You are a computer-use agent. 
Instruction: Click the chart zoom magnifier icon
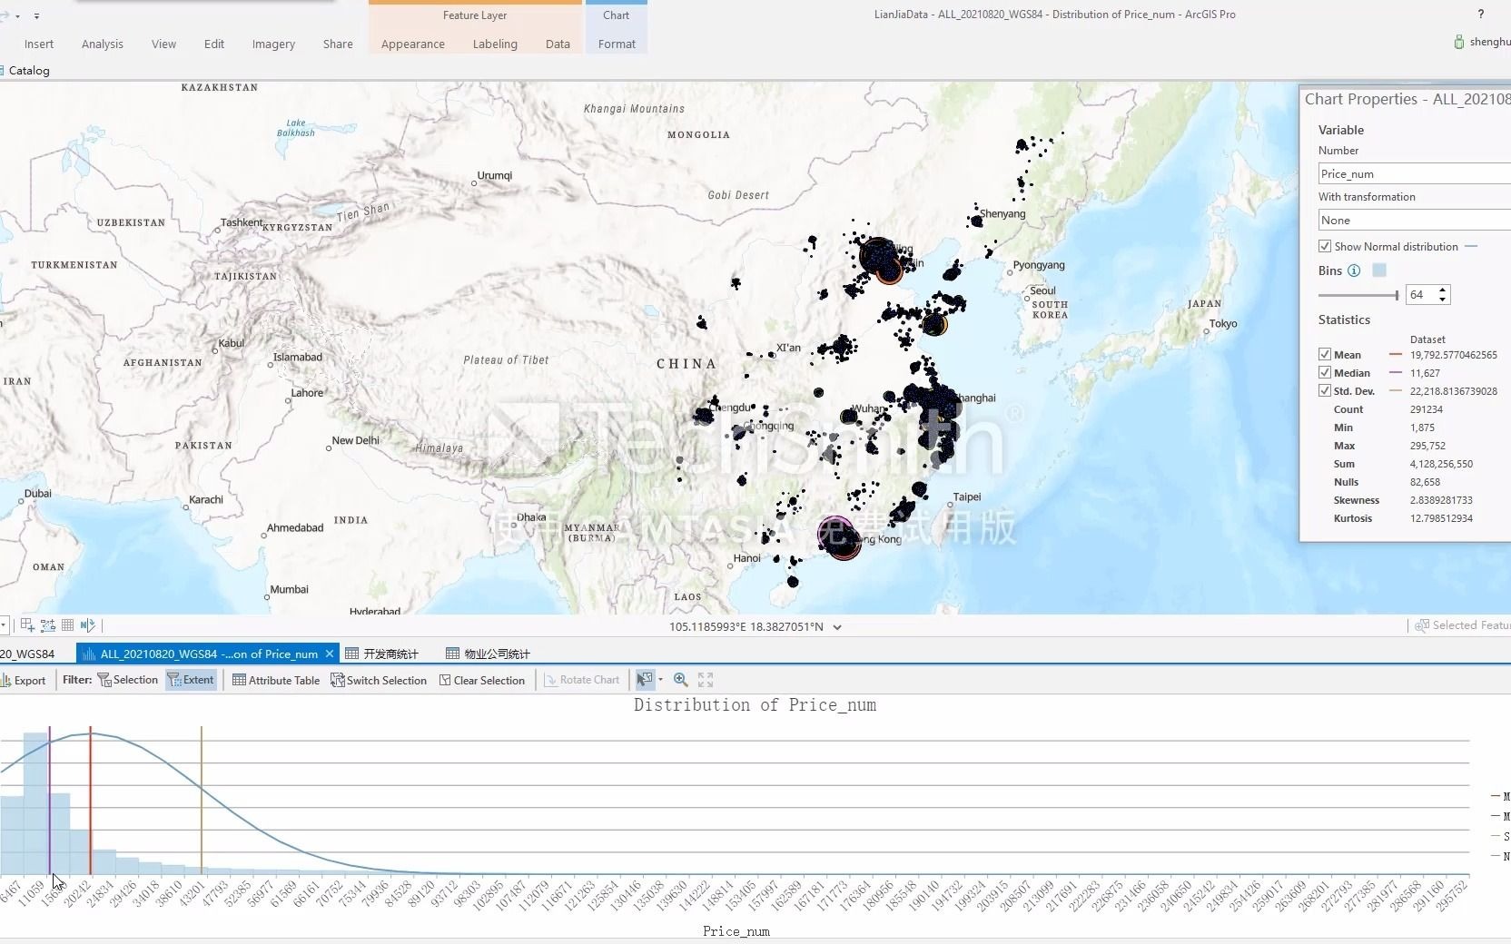(x=680, y=680)
